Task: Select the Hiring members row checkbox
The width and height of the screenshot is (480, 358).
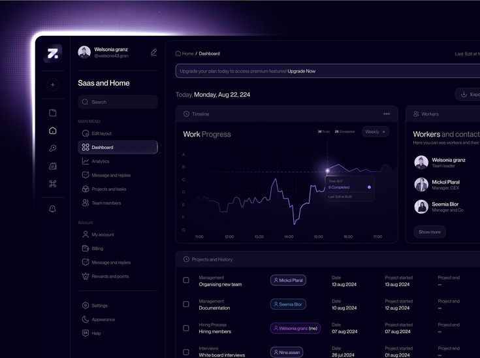Action: point(186,329)
